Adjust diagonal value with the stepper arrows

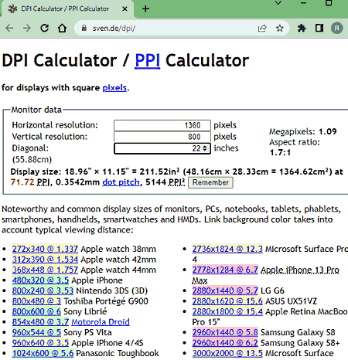pos(205,148)
